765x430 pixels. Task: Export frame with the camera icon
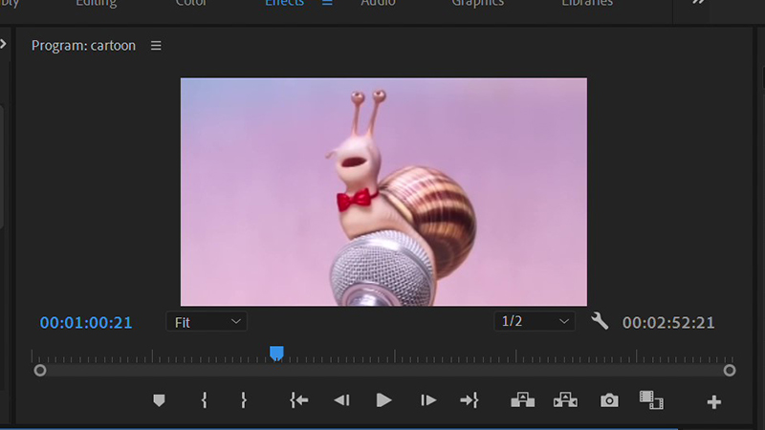609,400
